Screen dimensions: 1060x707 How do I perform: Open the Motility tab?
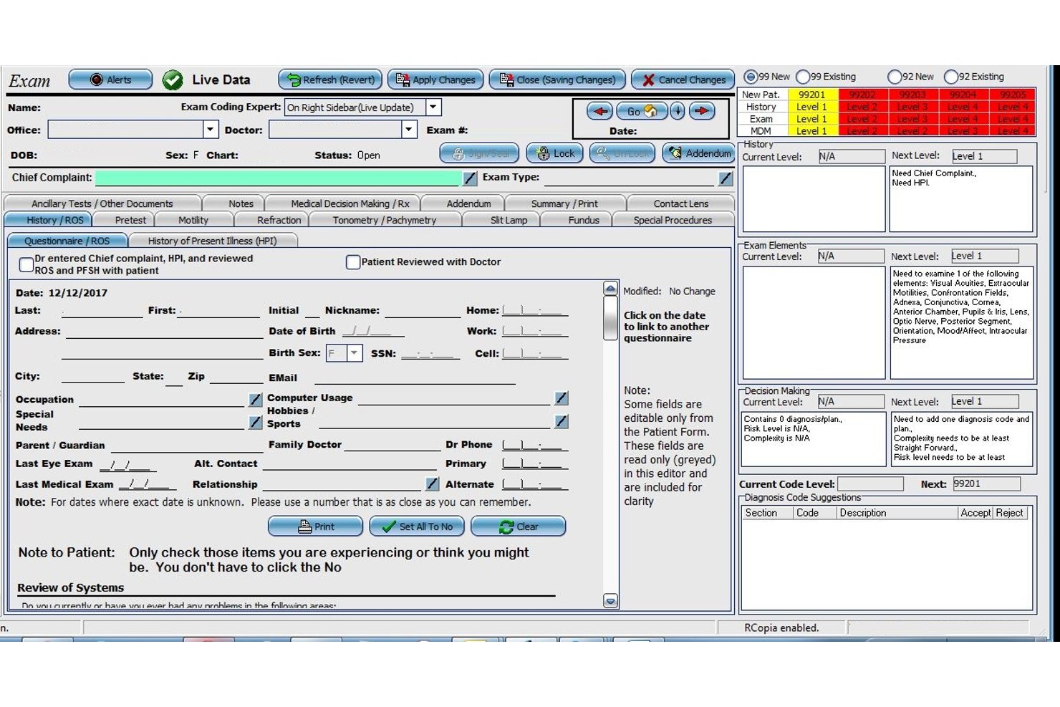click(193, 220)
